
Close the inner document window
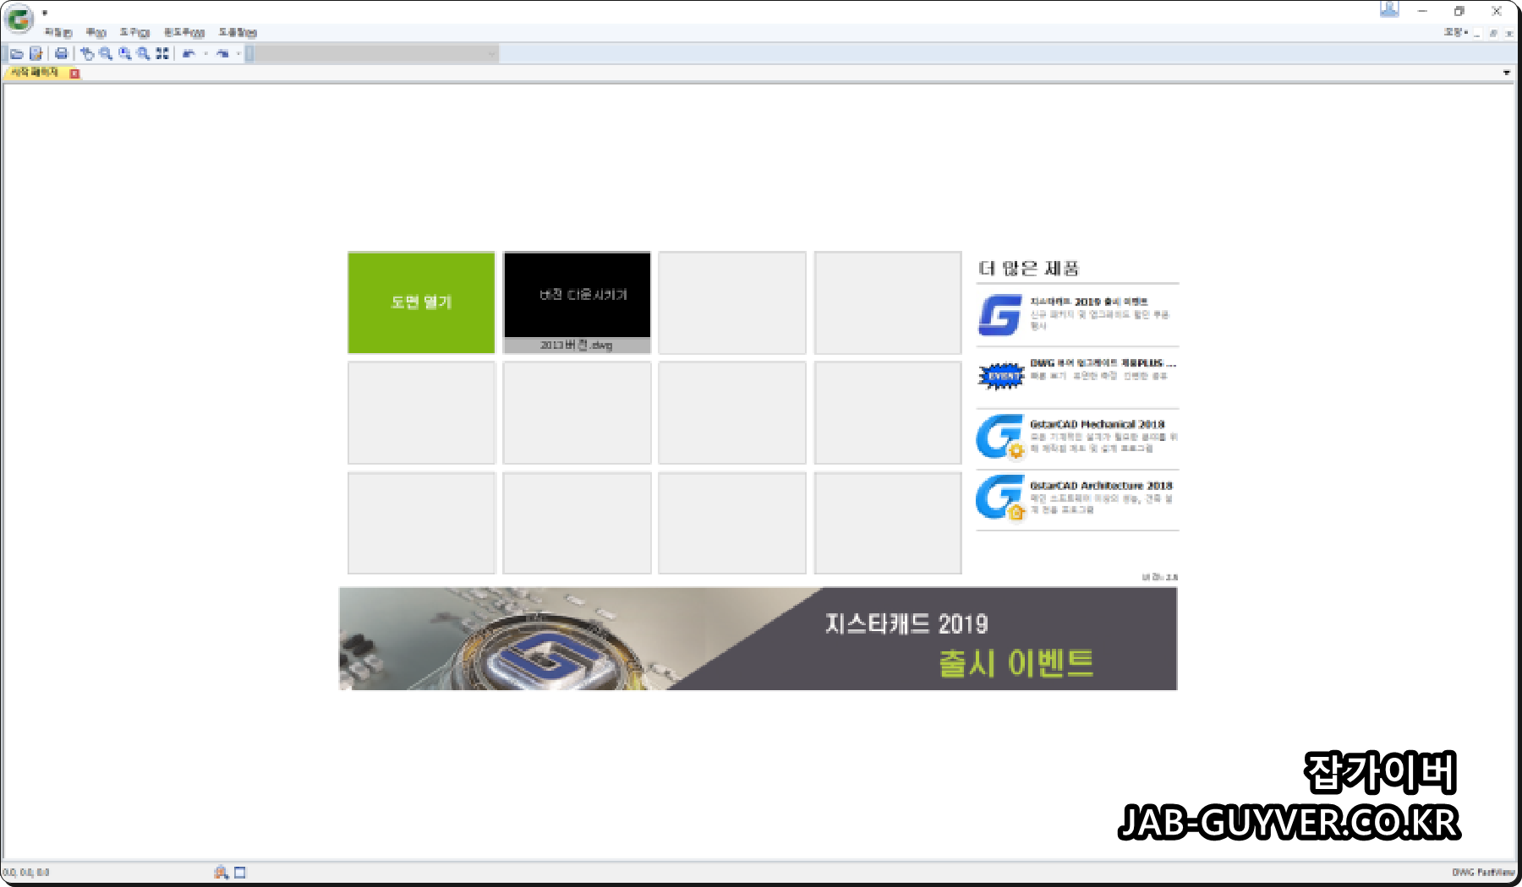click(x=1509, y=34)
